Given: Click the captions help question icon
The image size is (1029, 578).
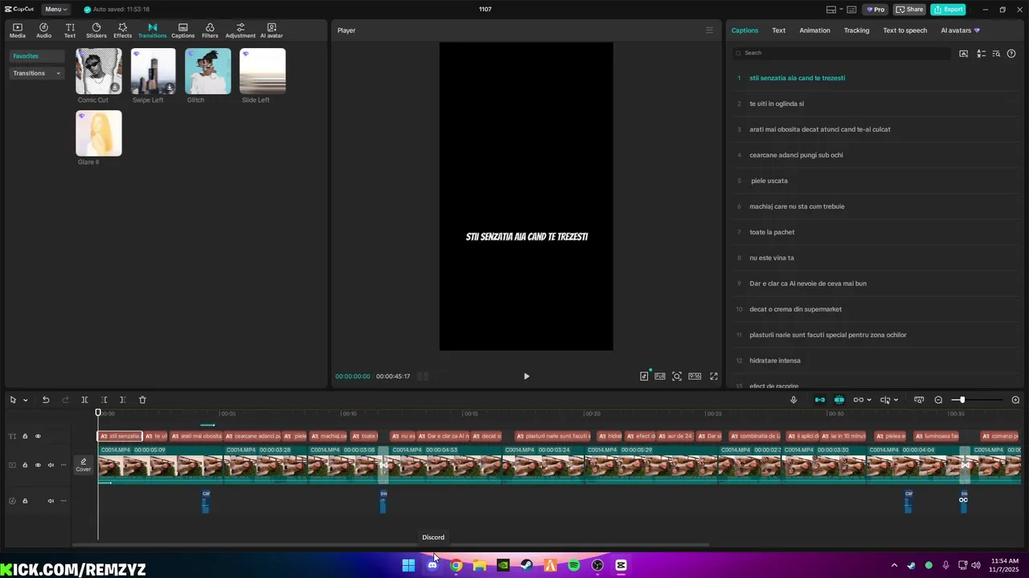Looking at the screenshot, I should 1012,53.
